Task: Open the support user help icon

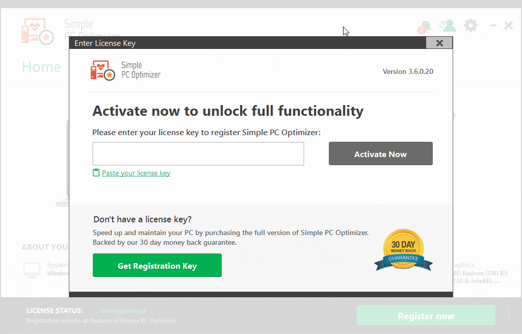Action: 448,25
